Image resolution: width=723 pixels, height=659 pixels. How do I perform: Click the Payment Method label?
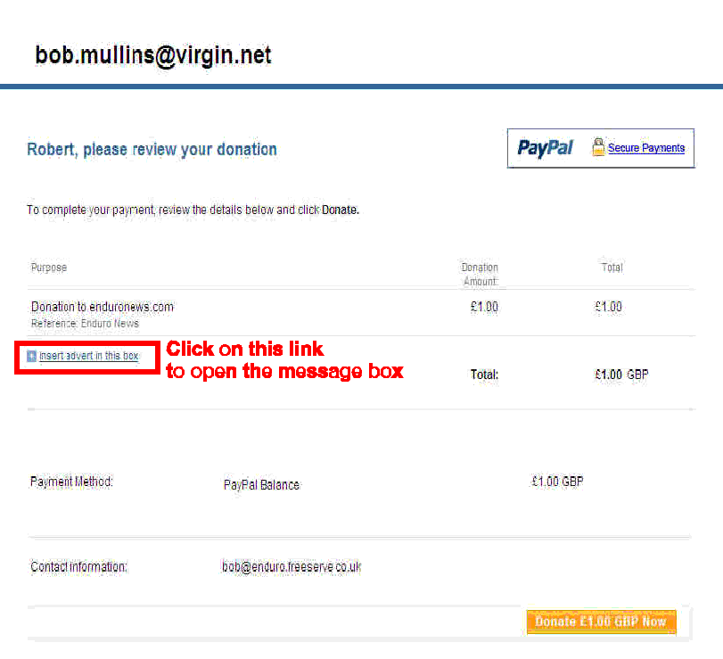[x=71, y=482]
